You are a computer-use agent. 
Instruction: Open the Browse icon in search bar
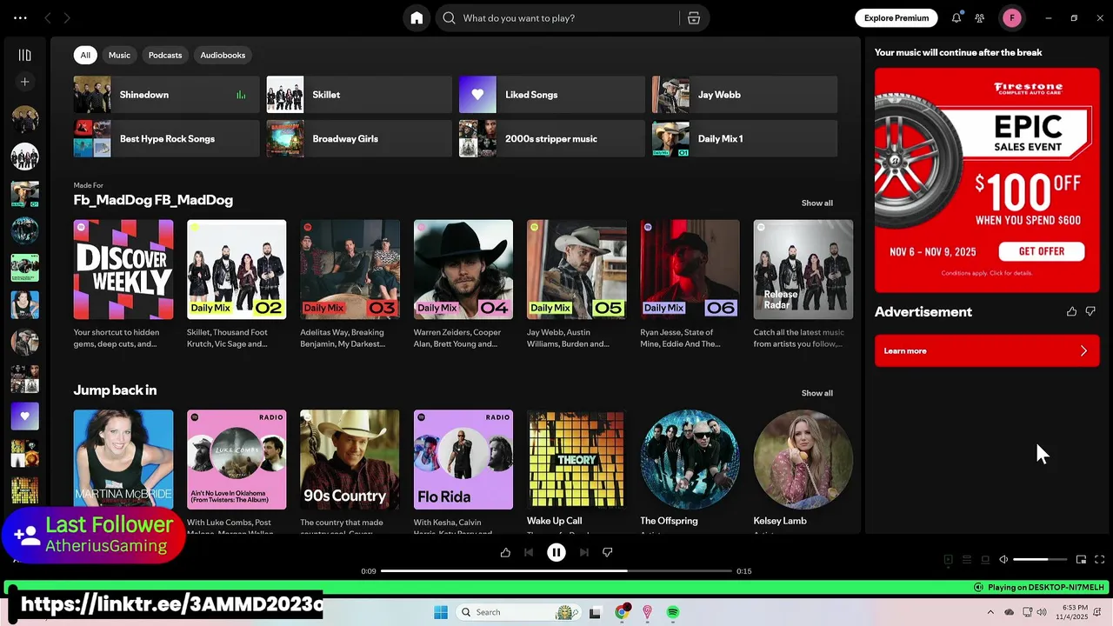tap(694, 18)
